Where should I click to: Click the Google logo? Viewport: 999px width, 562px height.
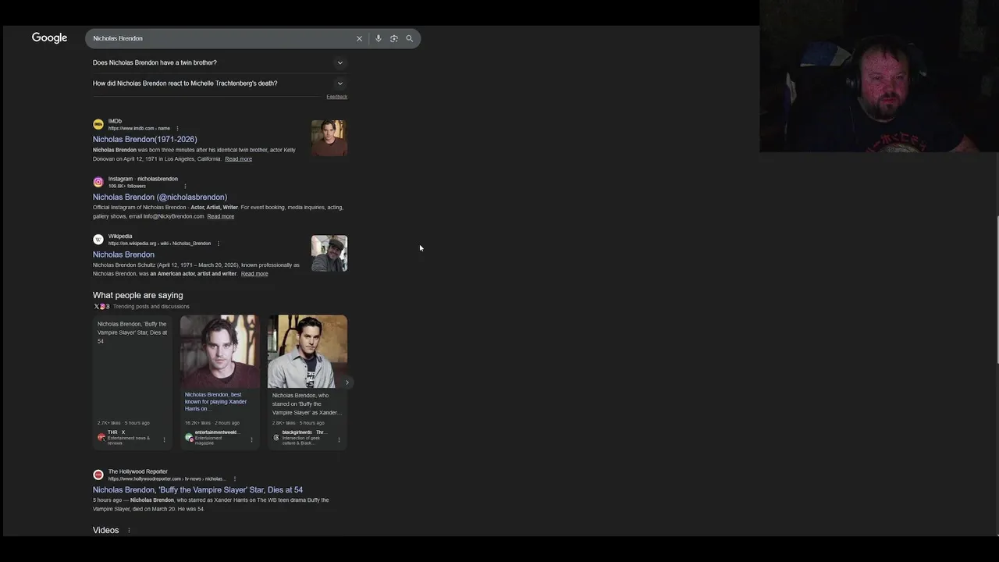(49, 37)
